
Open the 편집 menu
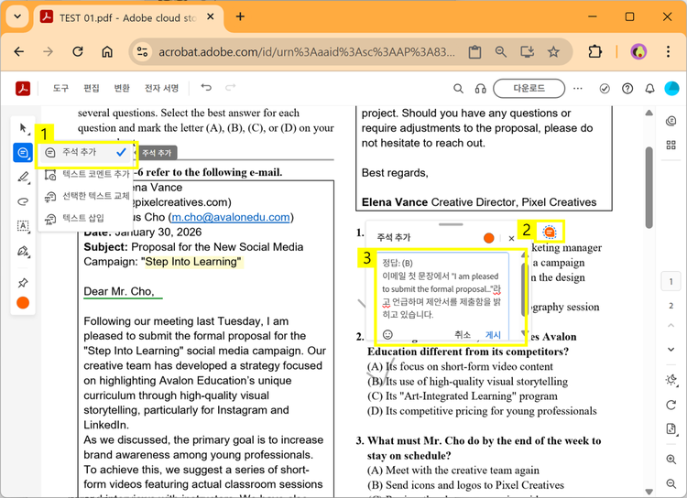91,88
